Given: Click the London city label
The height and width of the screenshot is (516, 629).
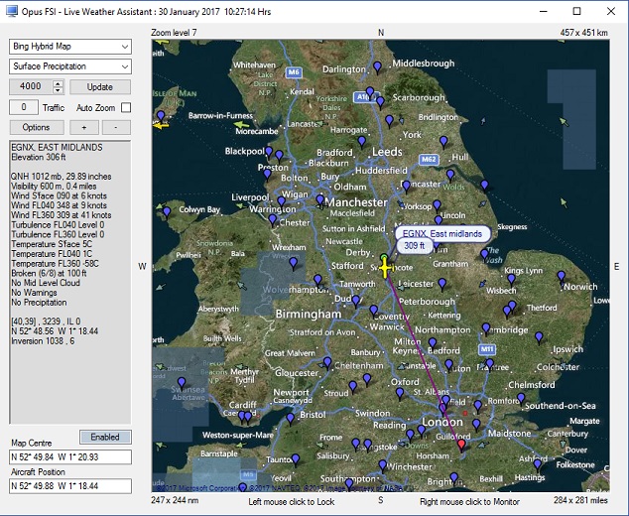Looking at the screenshot, I should 442,422.
